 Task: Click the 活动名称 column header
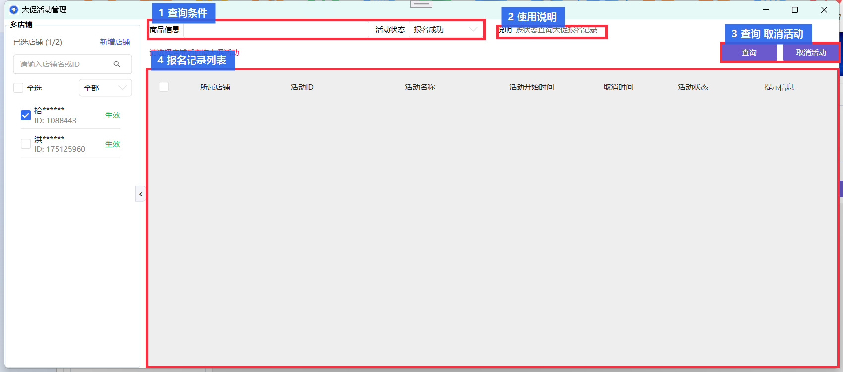(420, 87)
